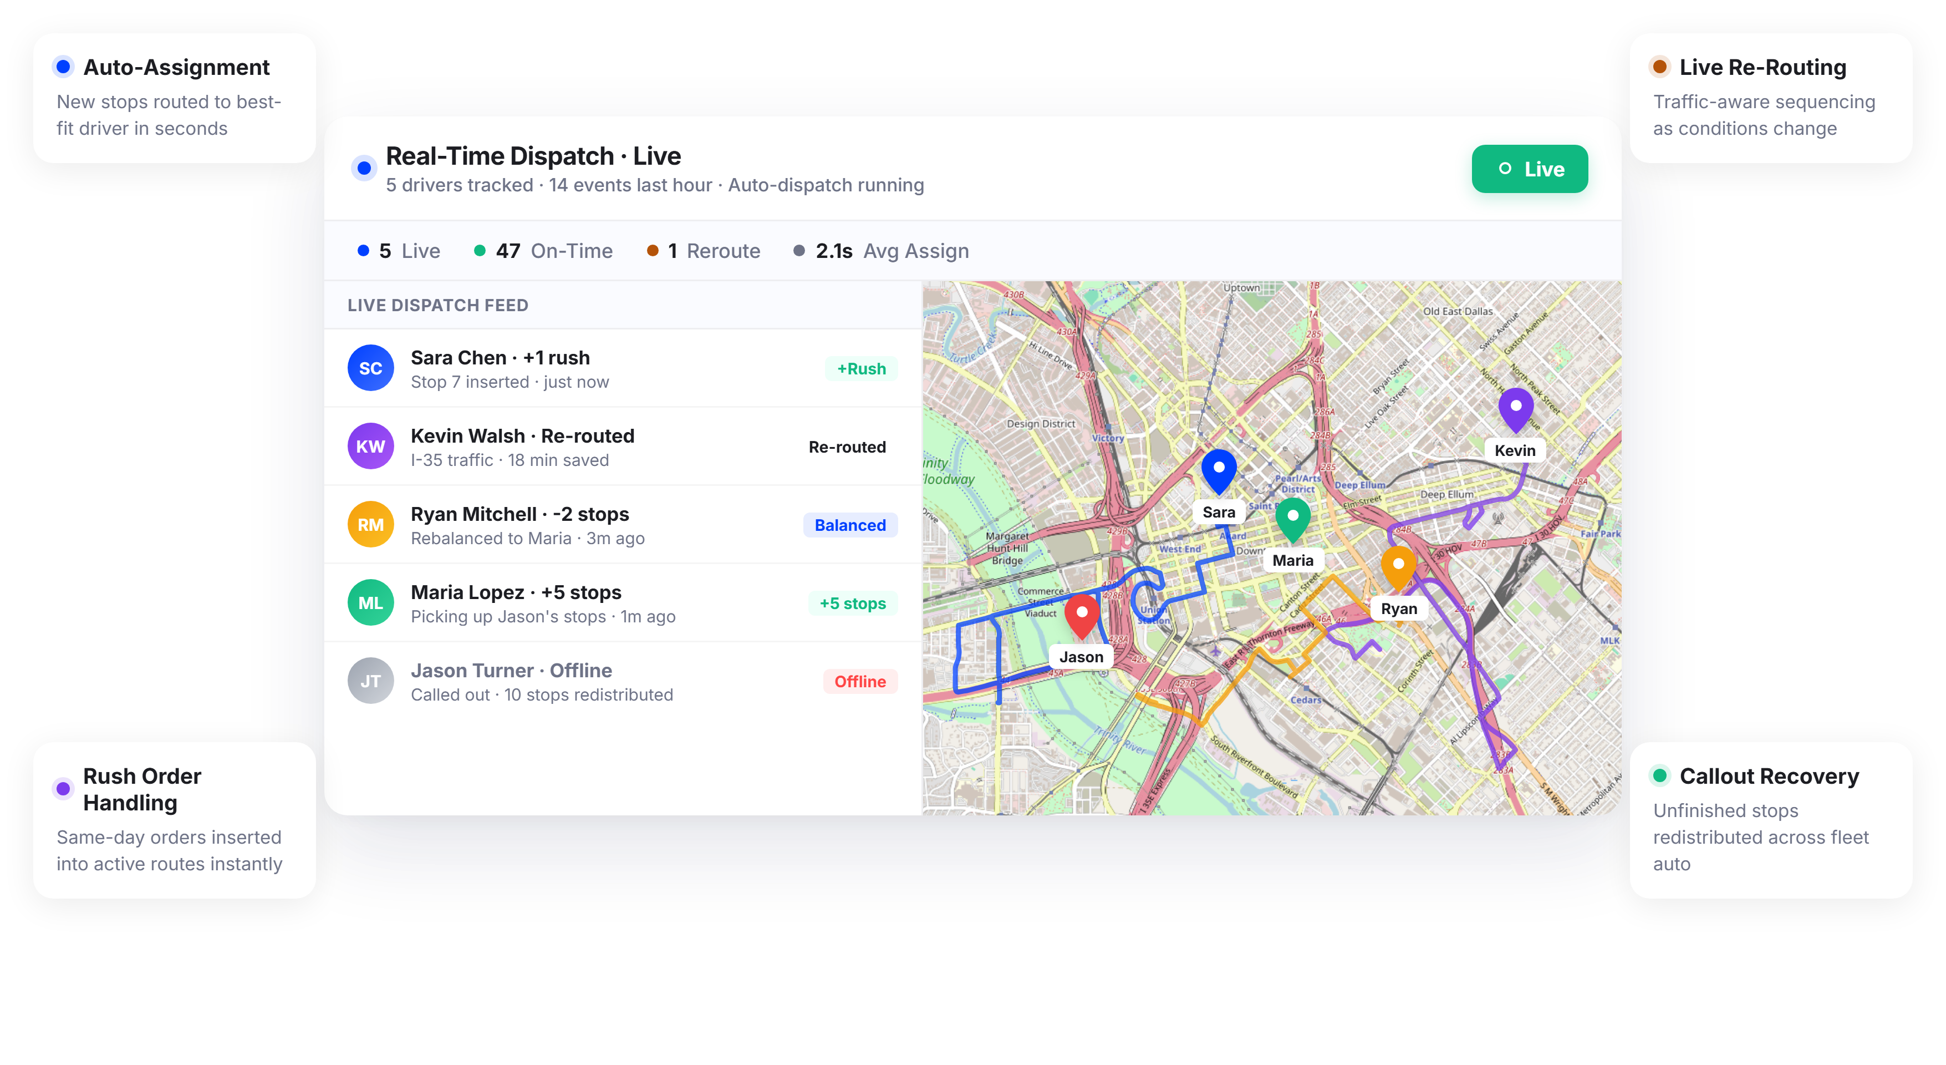
Task: Click the blue dot next to Auto-Assignment
Action: pyautogui.click(x=63, y=67)
